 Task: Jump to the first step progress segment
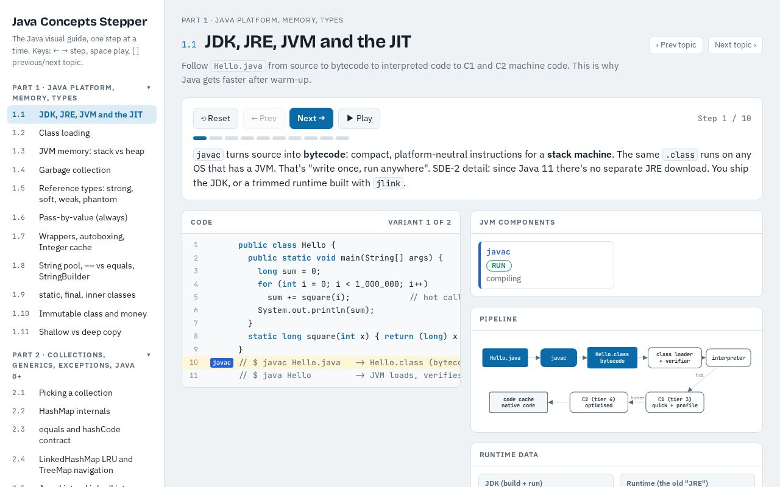pyautogui.click(x=200, y=138)
